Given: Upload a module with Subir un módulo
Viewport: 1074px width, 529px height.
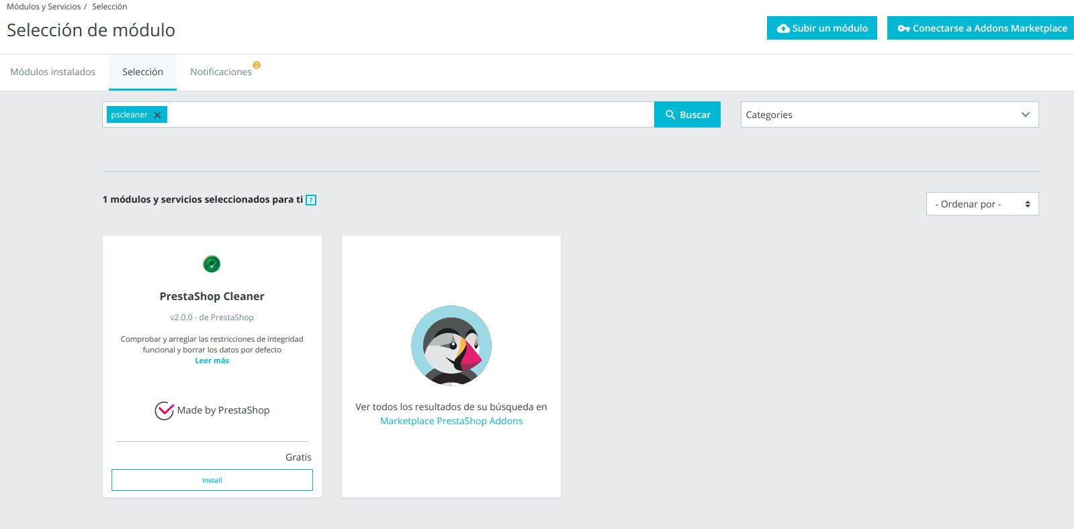Looking at the screenshot, I should (822, 28).
